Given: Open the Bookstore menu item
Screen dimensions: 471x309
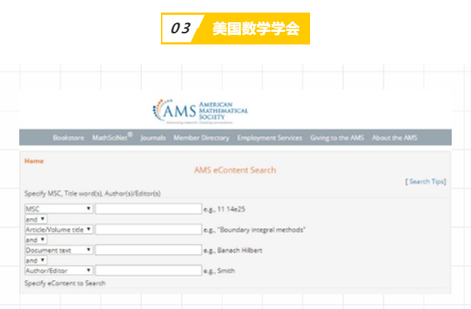Looking at the screenshot, I should click(68, 138).
